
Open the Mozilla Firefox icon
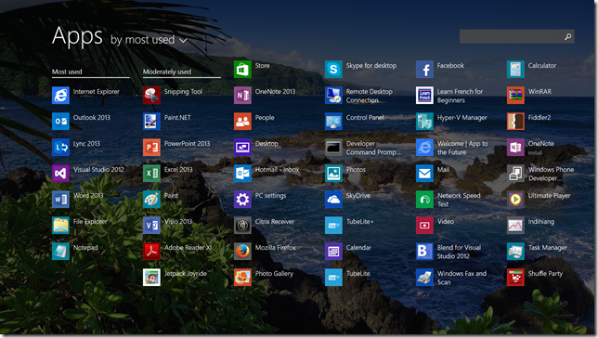pyautogui.click(x=242, y=251)
